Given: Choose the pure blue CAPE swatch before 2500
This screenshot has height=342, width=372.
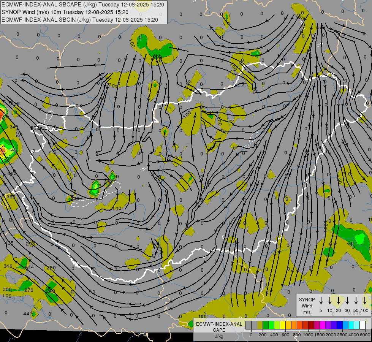Looking at the screenshot, I should (340, 325).
